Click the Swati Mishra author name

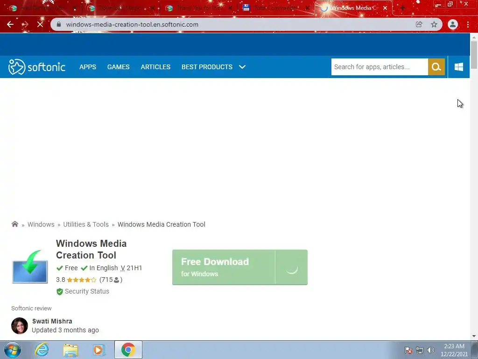coord(52,321)
